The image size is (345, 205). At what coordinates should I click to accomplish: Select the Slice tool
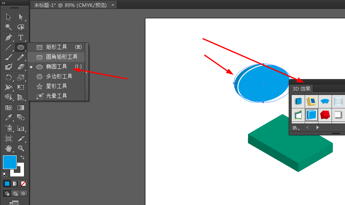tap(21, 138)
